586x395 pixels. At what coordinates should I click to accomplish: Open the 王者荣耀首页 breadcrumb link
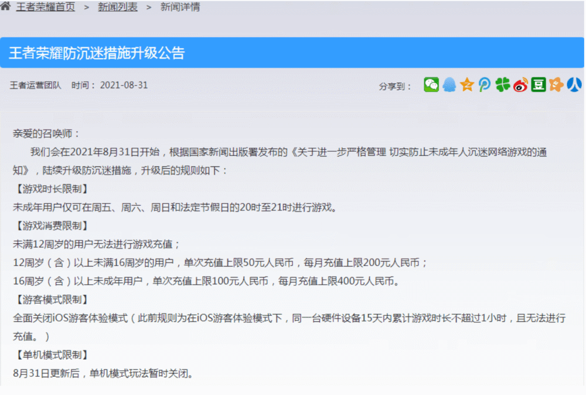46,6
